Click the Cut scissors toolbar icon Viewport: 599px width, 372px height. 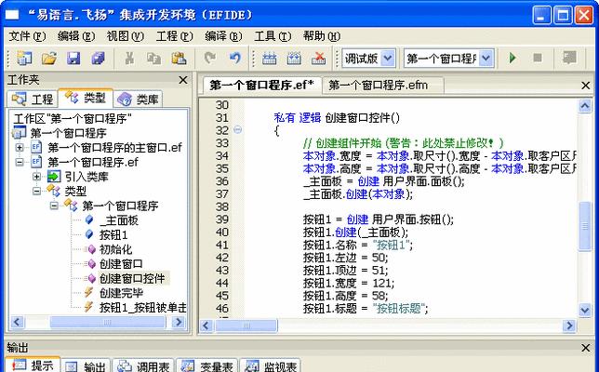pyautogui.click(x=130, y=59)
